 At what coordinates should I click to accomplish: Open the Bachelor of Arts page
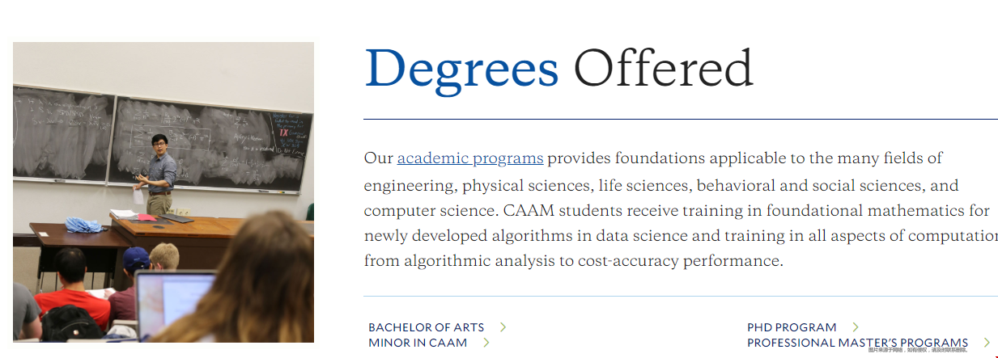pyautogui.click(x=426, y=327)
